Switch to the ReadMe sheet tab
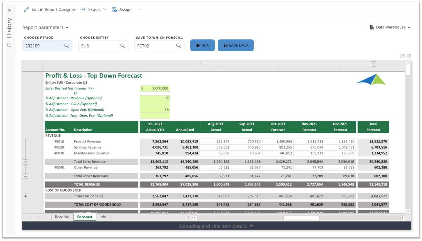422x241 pixels. (x=62, y=217)
